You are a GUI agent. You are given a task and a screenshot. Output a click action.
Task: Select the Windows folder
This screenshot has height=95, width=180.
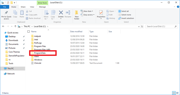(x=38, y=60)
